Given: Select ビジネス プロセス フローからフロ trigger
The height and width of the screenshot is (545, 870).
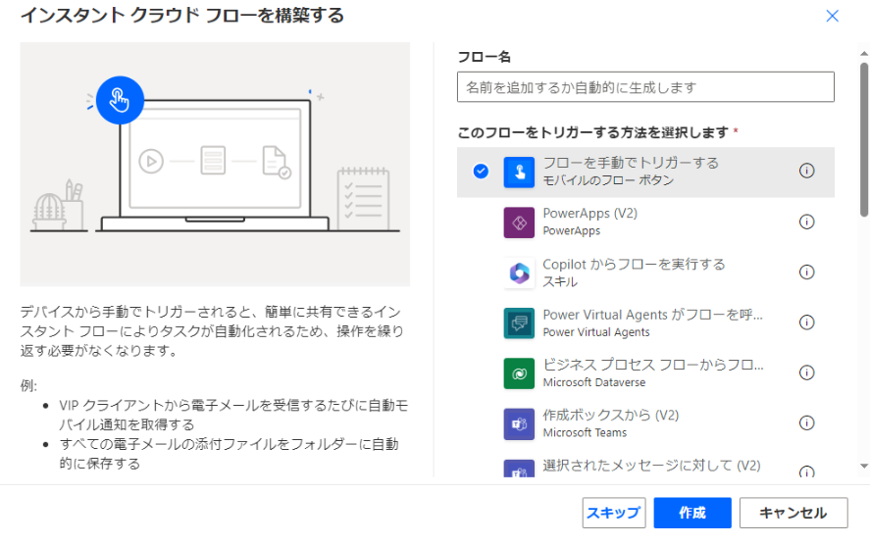Looking at the screenshot, I should tap(645, 373).
